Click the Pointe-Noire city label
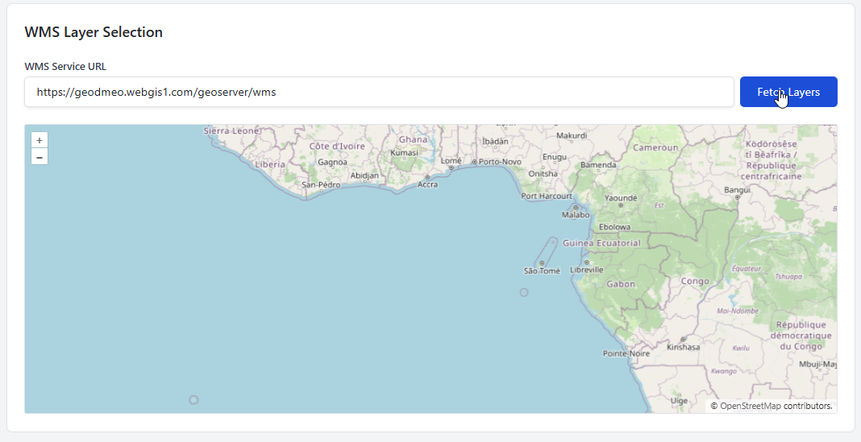Screen dimensions: 861x442 click(626, 353)
